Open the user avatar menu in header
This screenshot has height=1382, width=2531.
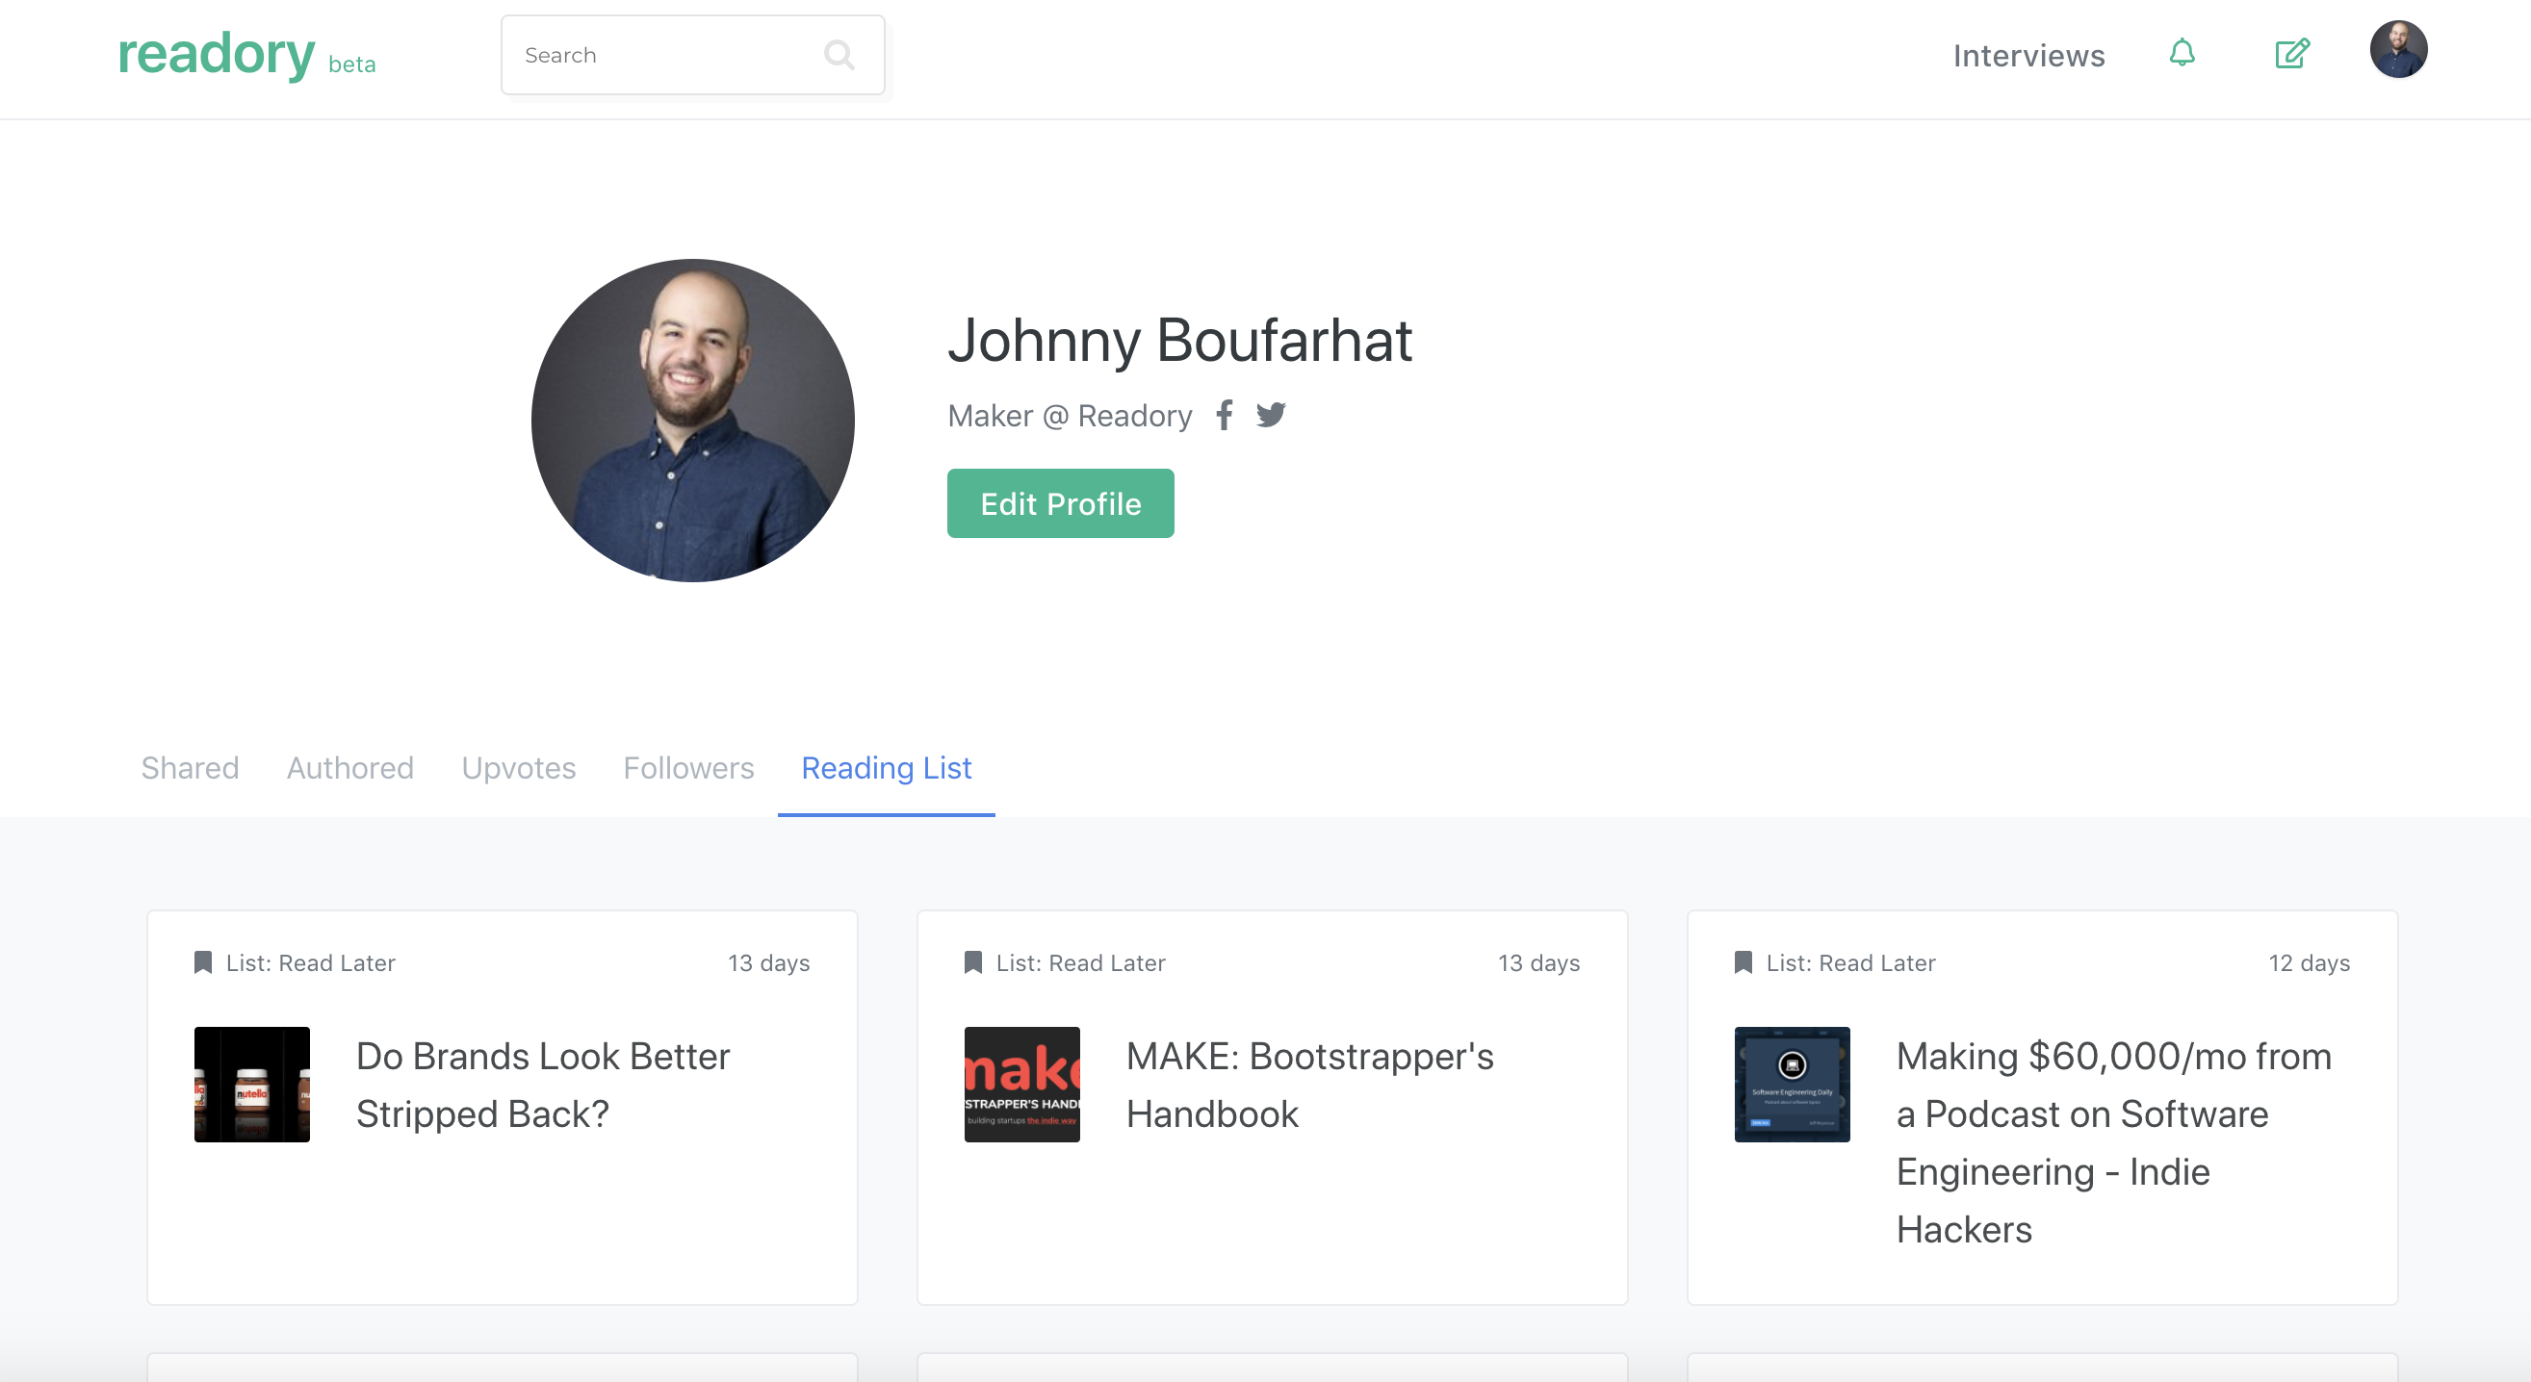(2397, 49)
